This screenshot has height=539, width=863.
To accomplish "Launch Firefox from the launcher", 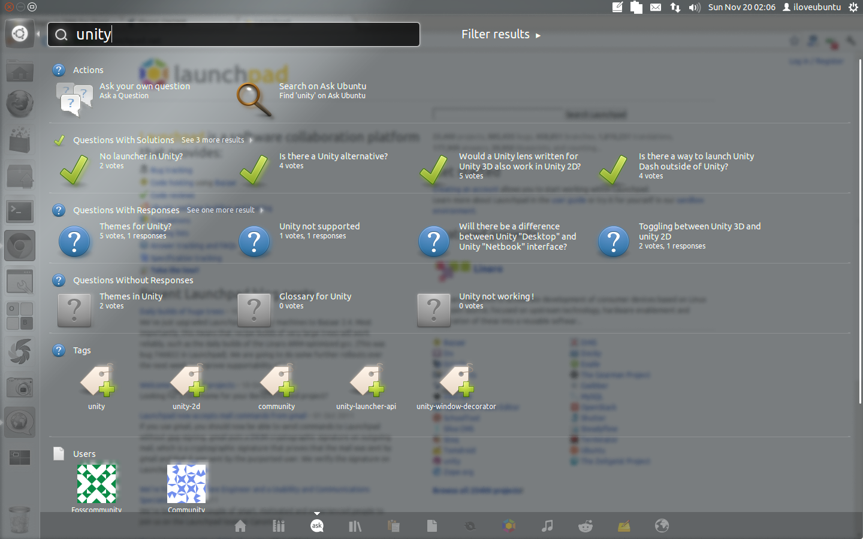I will (x=20, y=104).
